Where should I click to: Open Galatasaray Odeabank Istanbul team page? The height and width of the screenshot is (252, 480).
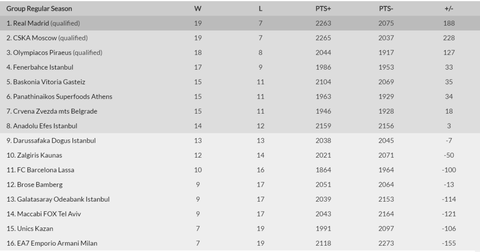58,199
